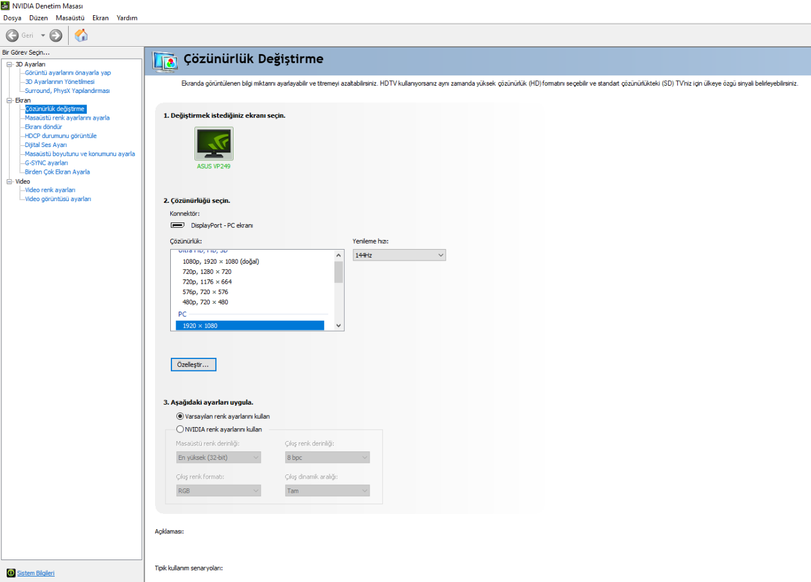Open G-SYNC ayarları tree item
The width and height of the screenshot is (811, 582).
[x=46, y=163]
